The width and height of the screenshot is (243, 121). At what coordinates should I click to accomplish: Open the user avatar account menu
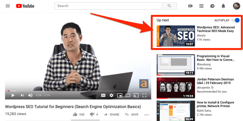click(237, 6)
